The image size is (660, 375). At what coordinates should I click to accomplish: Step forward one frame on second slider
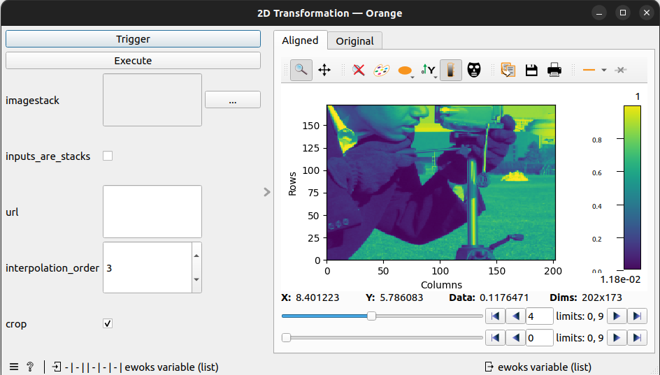click(617, 337)
